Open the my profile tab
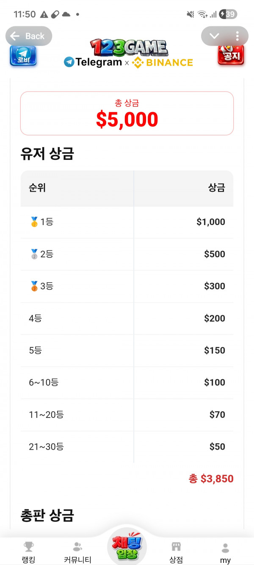 [x=225, y=552]
